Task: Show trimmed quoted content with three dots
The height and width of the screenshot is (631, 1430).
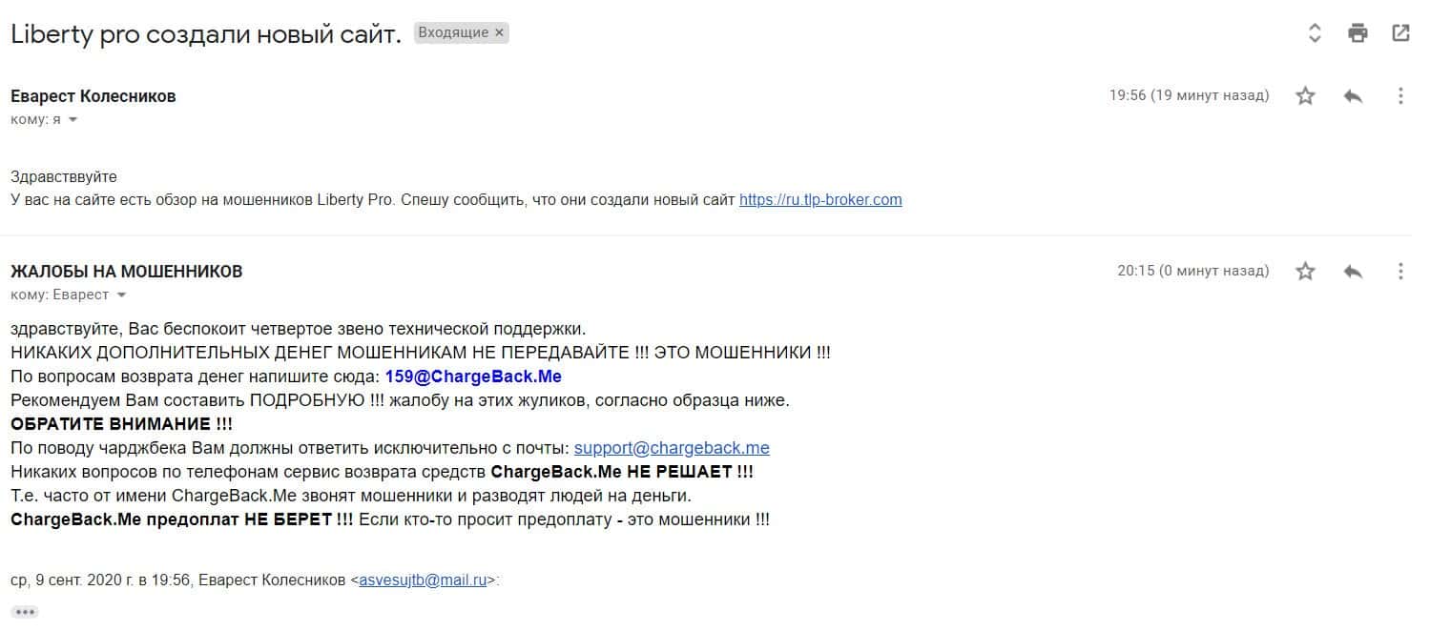Action: (x=25, y=612)
